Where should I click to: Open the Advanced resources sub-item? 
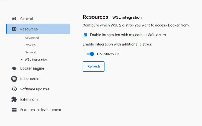(x=32, y=38)
